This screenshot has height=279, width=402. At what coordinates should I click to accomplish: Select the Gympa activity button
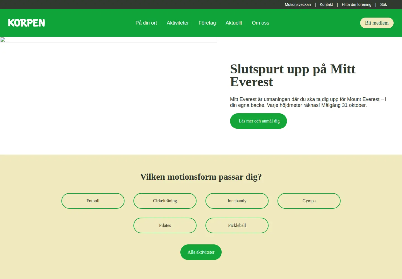[309, 201]
